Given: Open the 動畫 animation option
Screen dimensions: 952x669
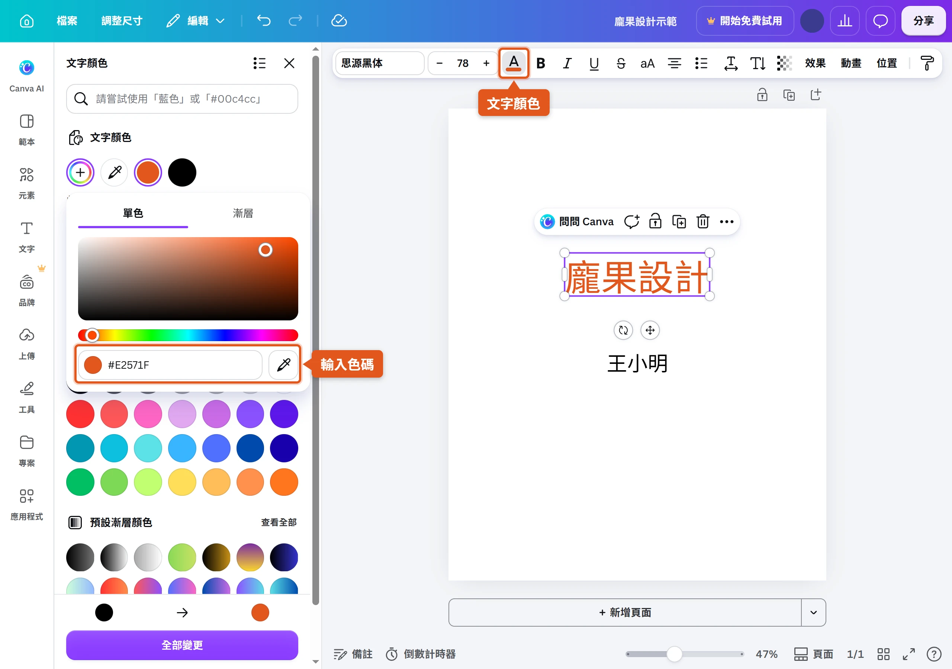Looking at the screenshot, I should pyautogui.click(x=851, y=63).
